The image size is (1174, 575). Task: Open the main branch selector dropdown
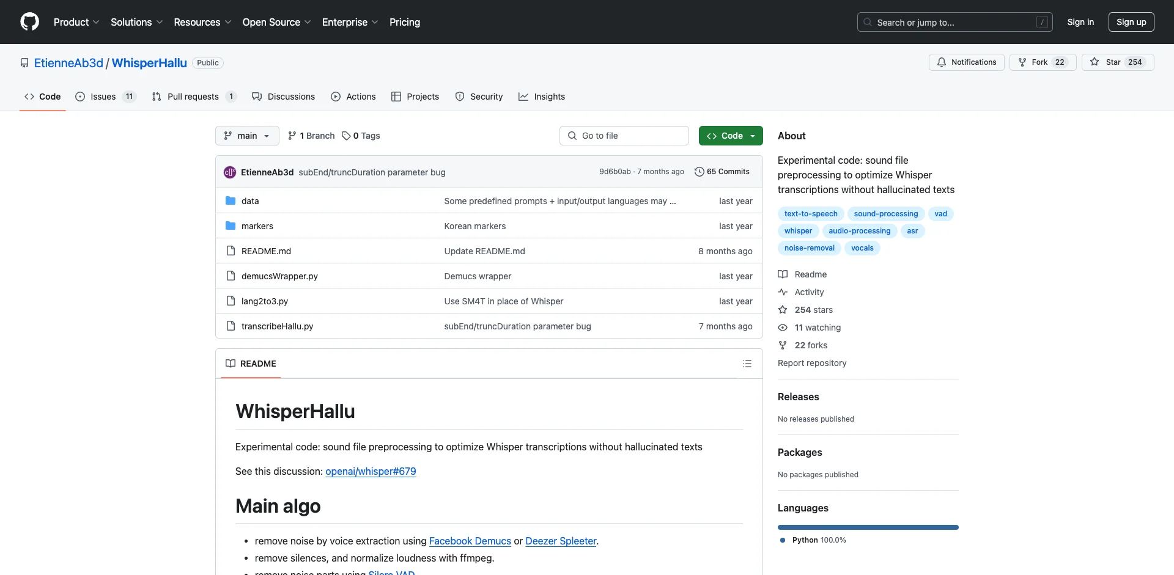tap(247, 136)
